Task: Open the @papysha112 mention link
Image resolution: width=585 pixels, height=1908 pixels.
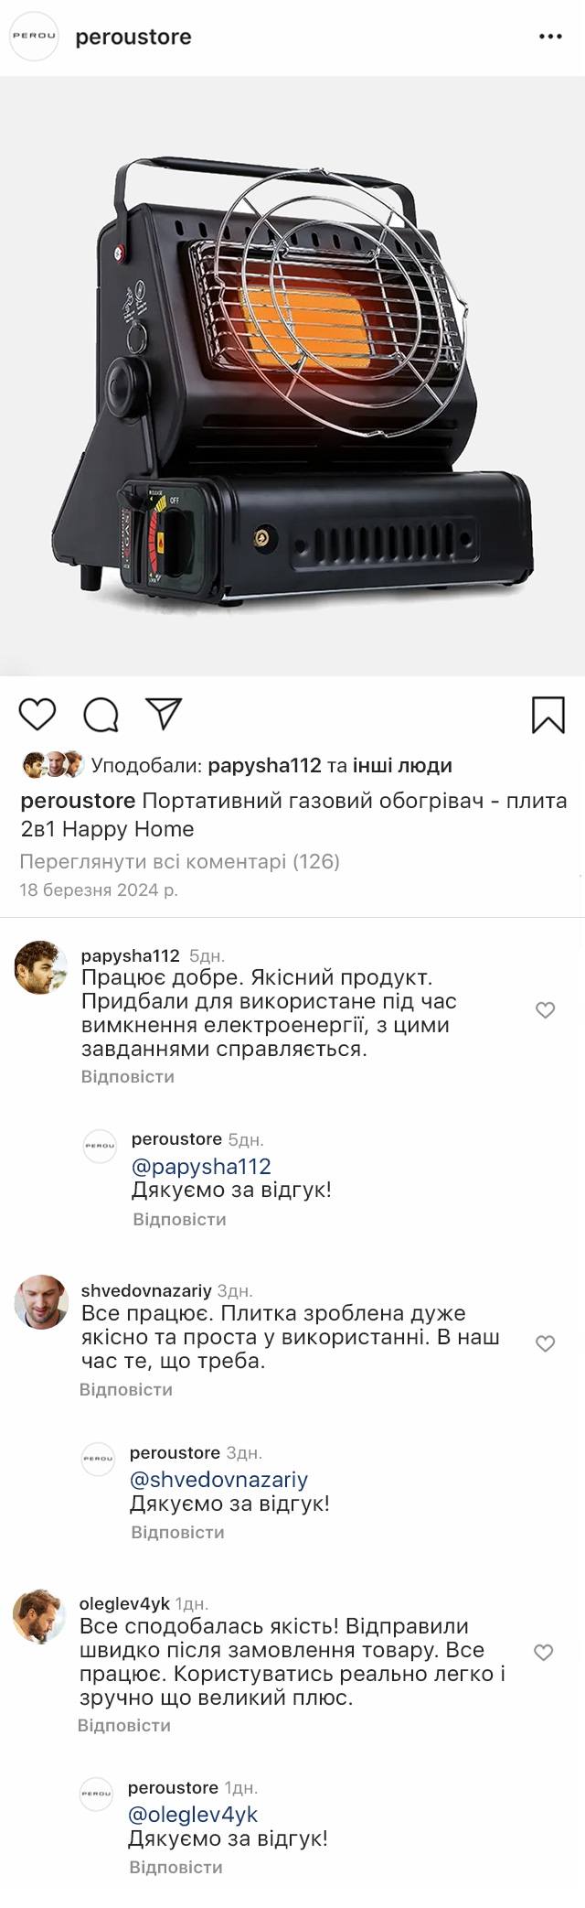Action: (x=201, y=1166)
